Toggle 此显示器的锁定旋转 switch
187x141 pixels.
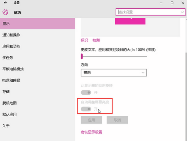(x=86, y=93)
